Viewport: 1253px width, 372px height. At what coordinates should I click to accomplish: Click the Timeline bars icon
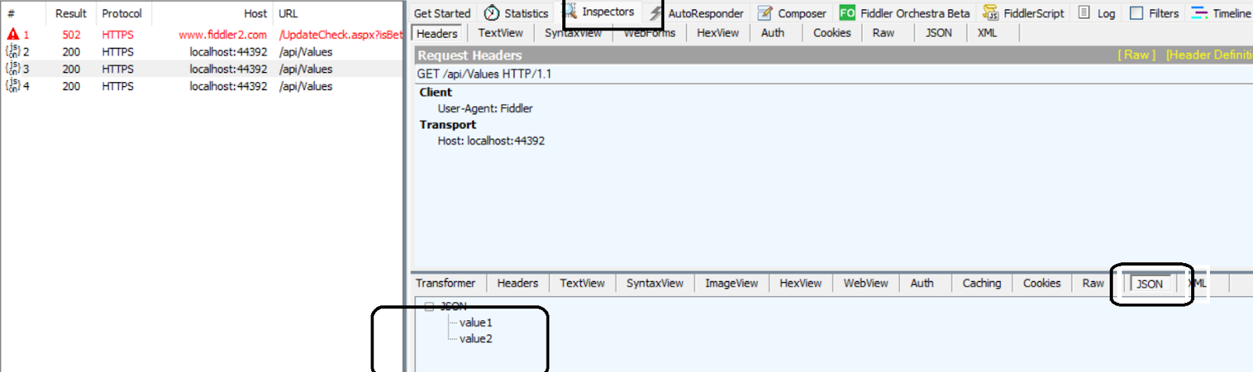tap(1199, 13)
